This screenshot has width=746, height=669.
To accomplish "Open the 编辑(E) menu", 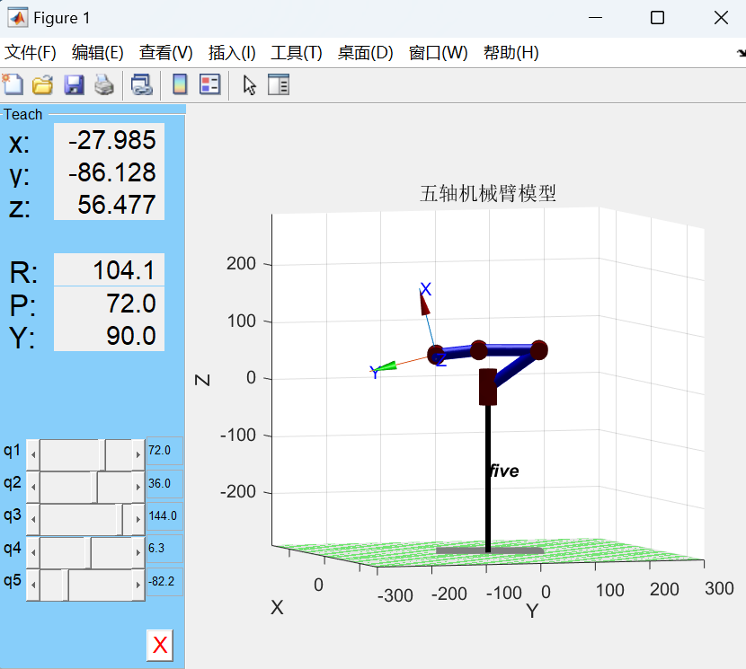I will click(98, 53).
